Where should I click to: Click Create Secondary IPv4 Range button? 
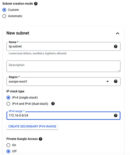click(x=32, y=126)
